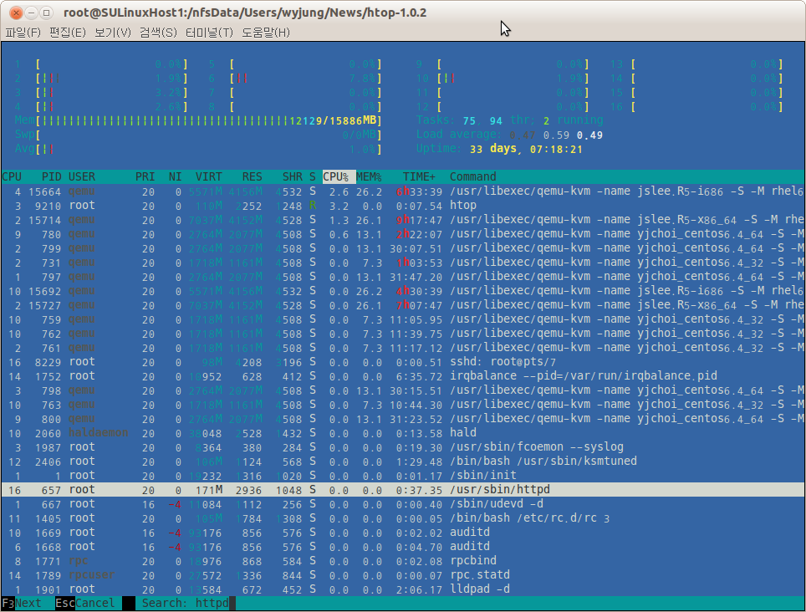This screenshot has height=612, width=806.
Task: Select the /sbin/udevd -d process row
Action: (403, 504)
